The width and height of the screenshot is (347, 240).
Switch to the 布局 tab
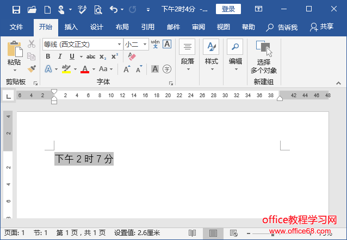pyautogui.click(x=122, y=27)
